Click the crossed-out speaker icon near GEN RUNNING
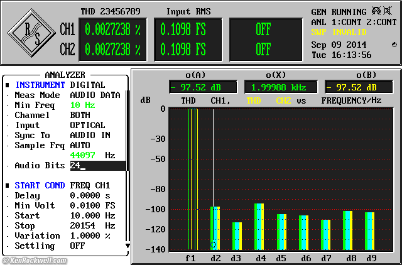 click(388, 11)
